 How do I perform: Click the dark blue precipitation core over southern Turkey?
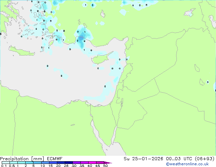[81, 38]
